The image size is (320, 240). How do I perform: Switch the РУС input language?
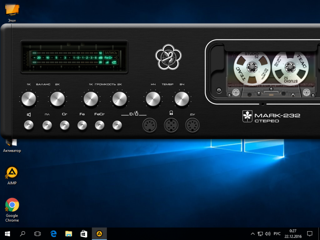[x=277, y=234]
